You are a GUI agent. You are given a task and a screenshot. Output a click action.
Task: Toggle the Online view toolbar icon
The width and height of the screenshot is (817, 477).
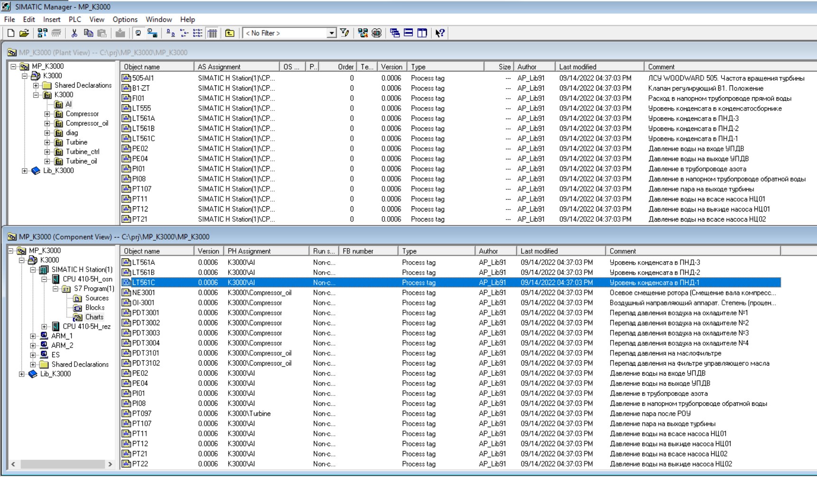pyautogui.click(x=152, y=33)
